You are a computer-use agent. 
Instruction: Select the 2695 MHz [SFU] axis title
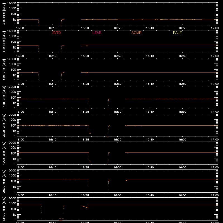point(4,125)
